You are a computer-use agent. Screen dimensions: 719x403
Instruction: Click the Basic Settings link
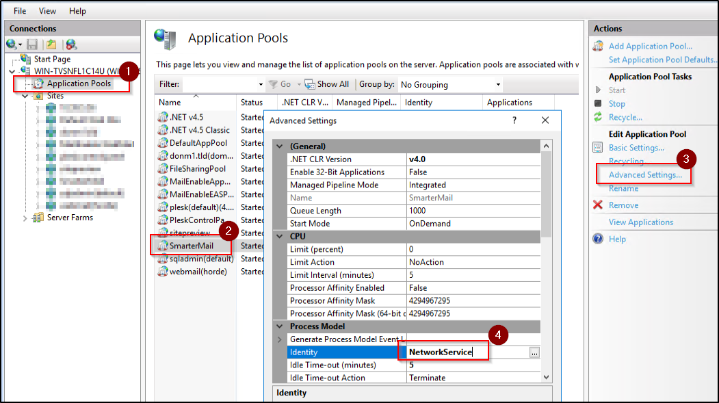(x=636, y=148)
